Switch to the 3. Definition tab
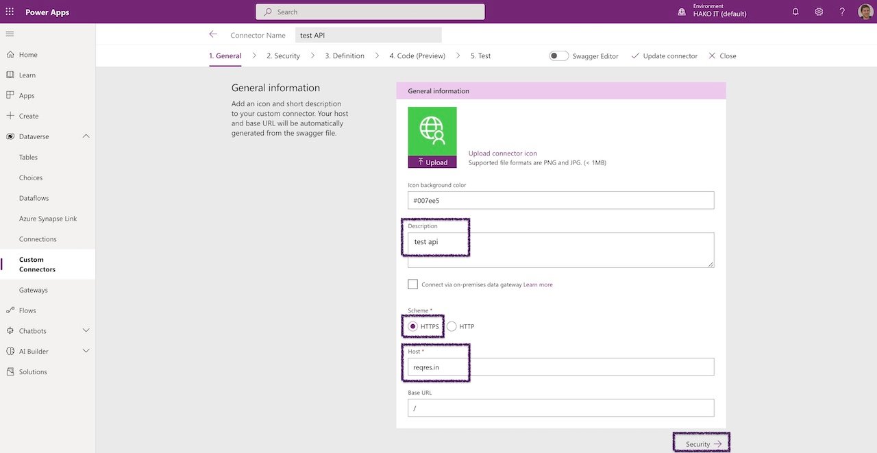 [x=345, y=56]
